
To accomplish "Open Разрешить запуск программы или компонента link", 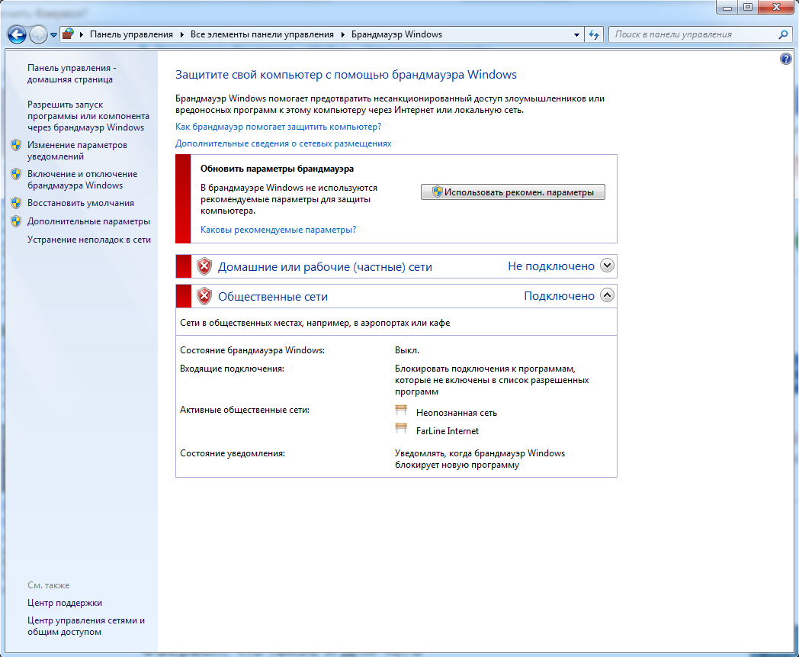I will [x=88, y=116].
